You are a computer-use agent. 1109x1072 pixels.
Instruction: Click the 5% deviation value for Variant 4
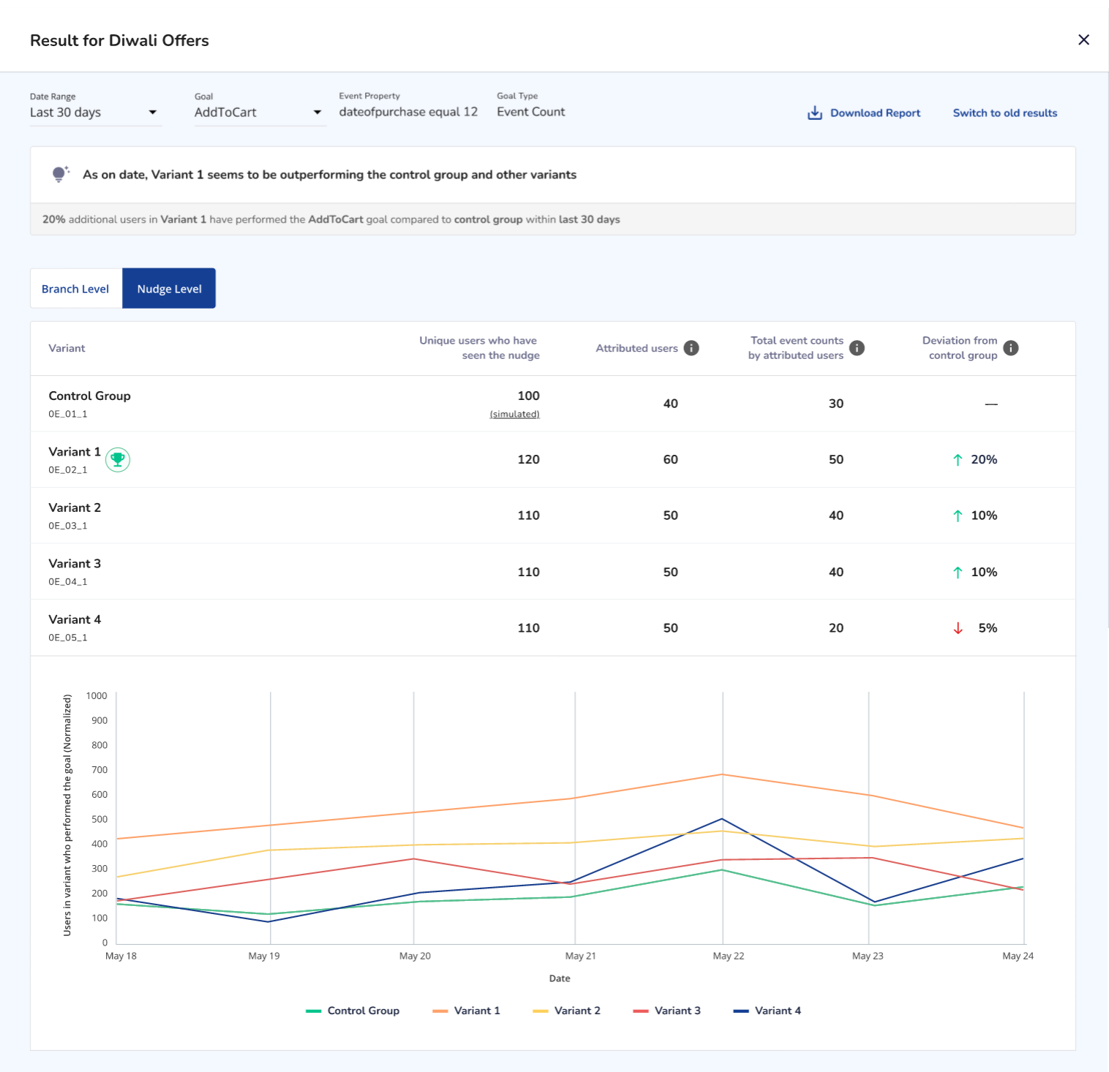click(x=988, y=628)
